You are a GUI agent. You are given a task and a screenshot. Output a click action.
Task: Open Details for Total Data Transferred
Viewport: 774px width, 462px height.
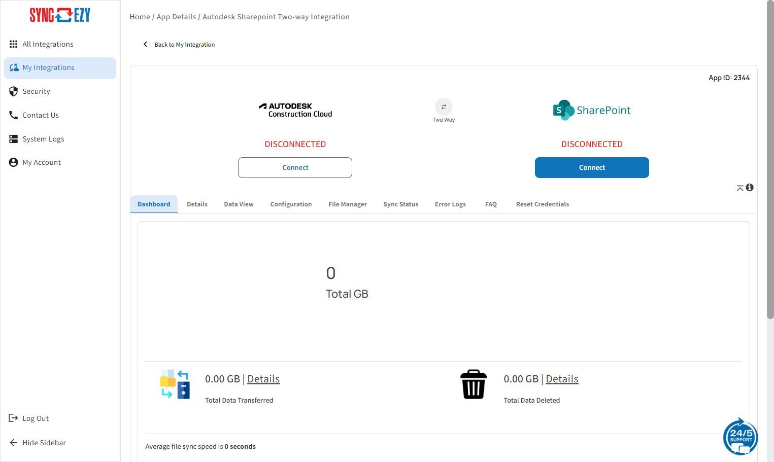click(x=263, y=379)
